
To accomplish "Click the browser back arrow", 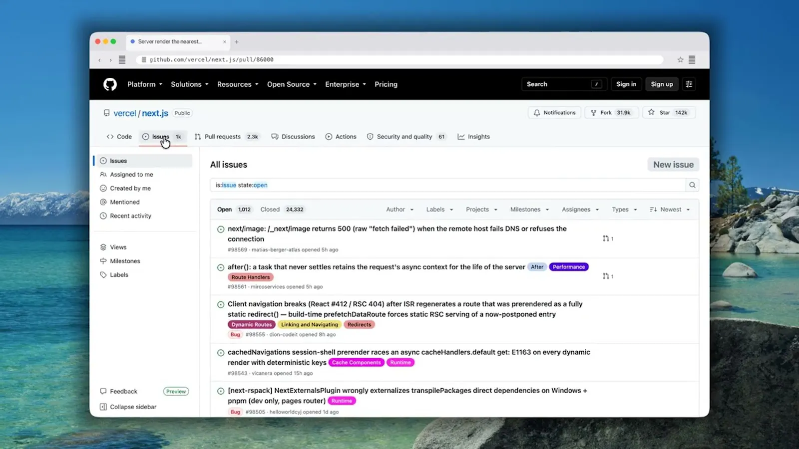I will coord(99,60).
